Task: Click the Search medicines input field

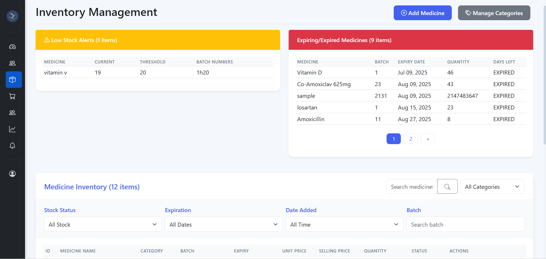Action: (x=412, y=187)
